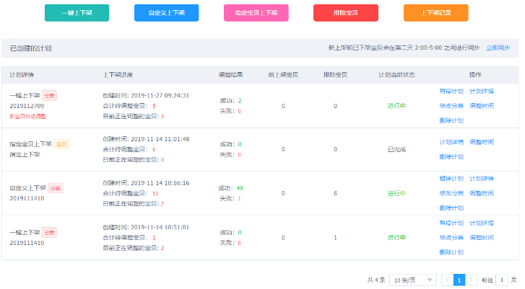Open 自定义上下架 from the top buttons
This screenshot has height=289, width=525.
(166, 13)
